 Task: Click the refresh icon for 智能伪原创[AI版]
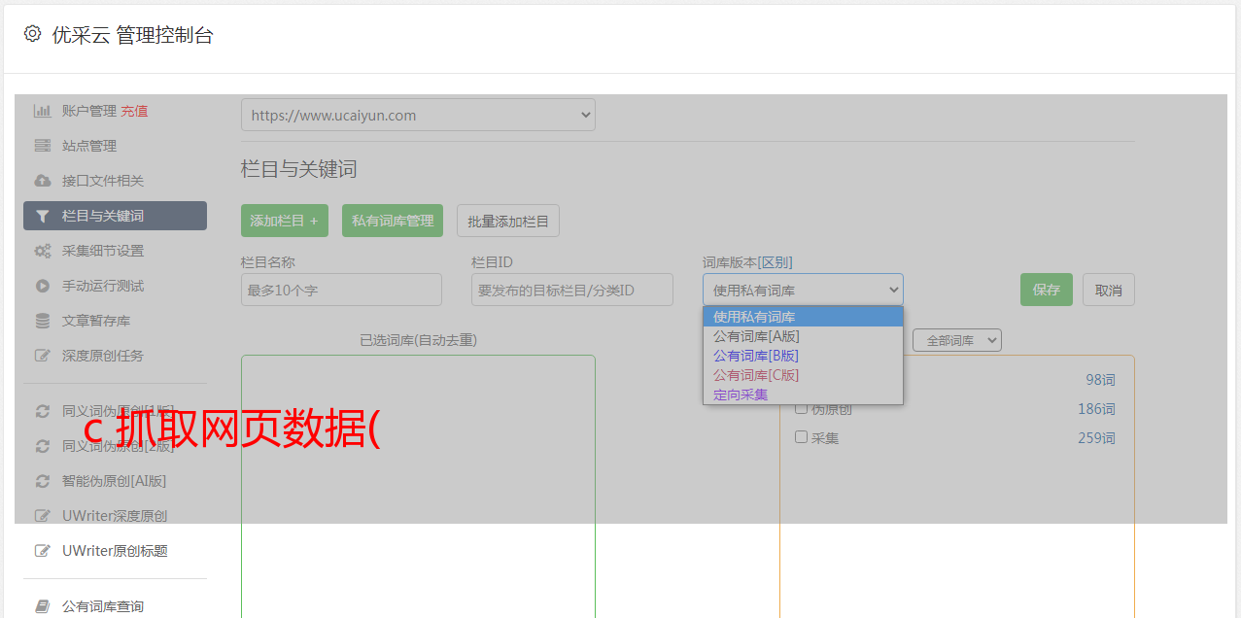(x=42, y=481)
